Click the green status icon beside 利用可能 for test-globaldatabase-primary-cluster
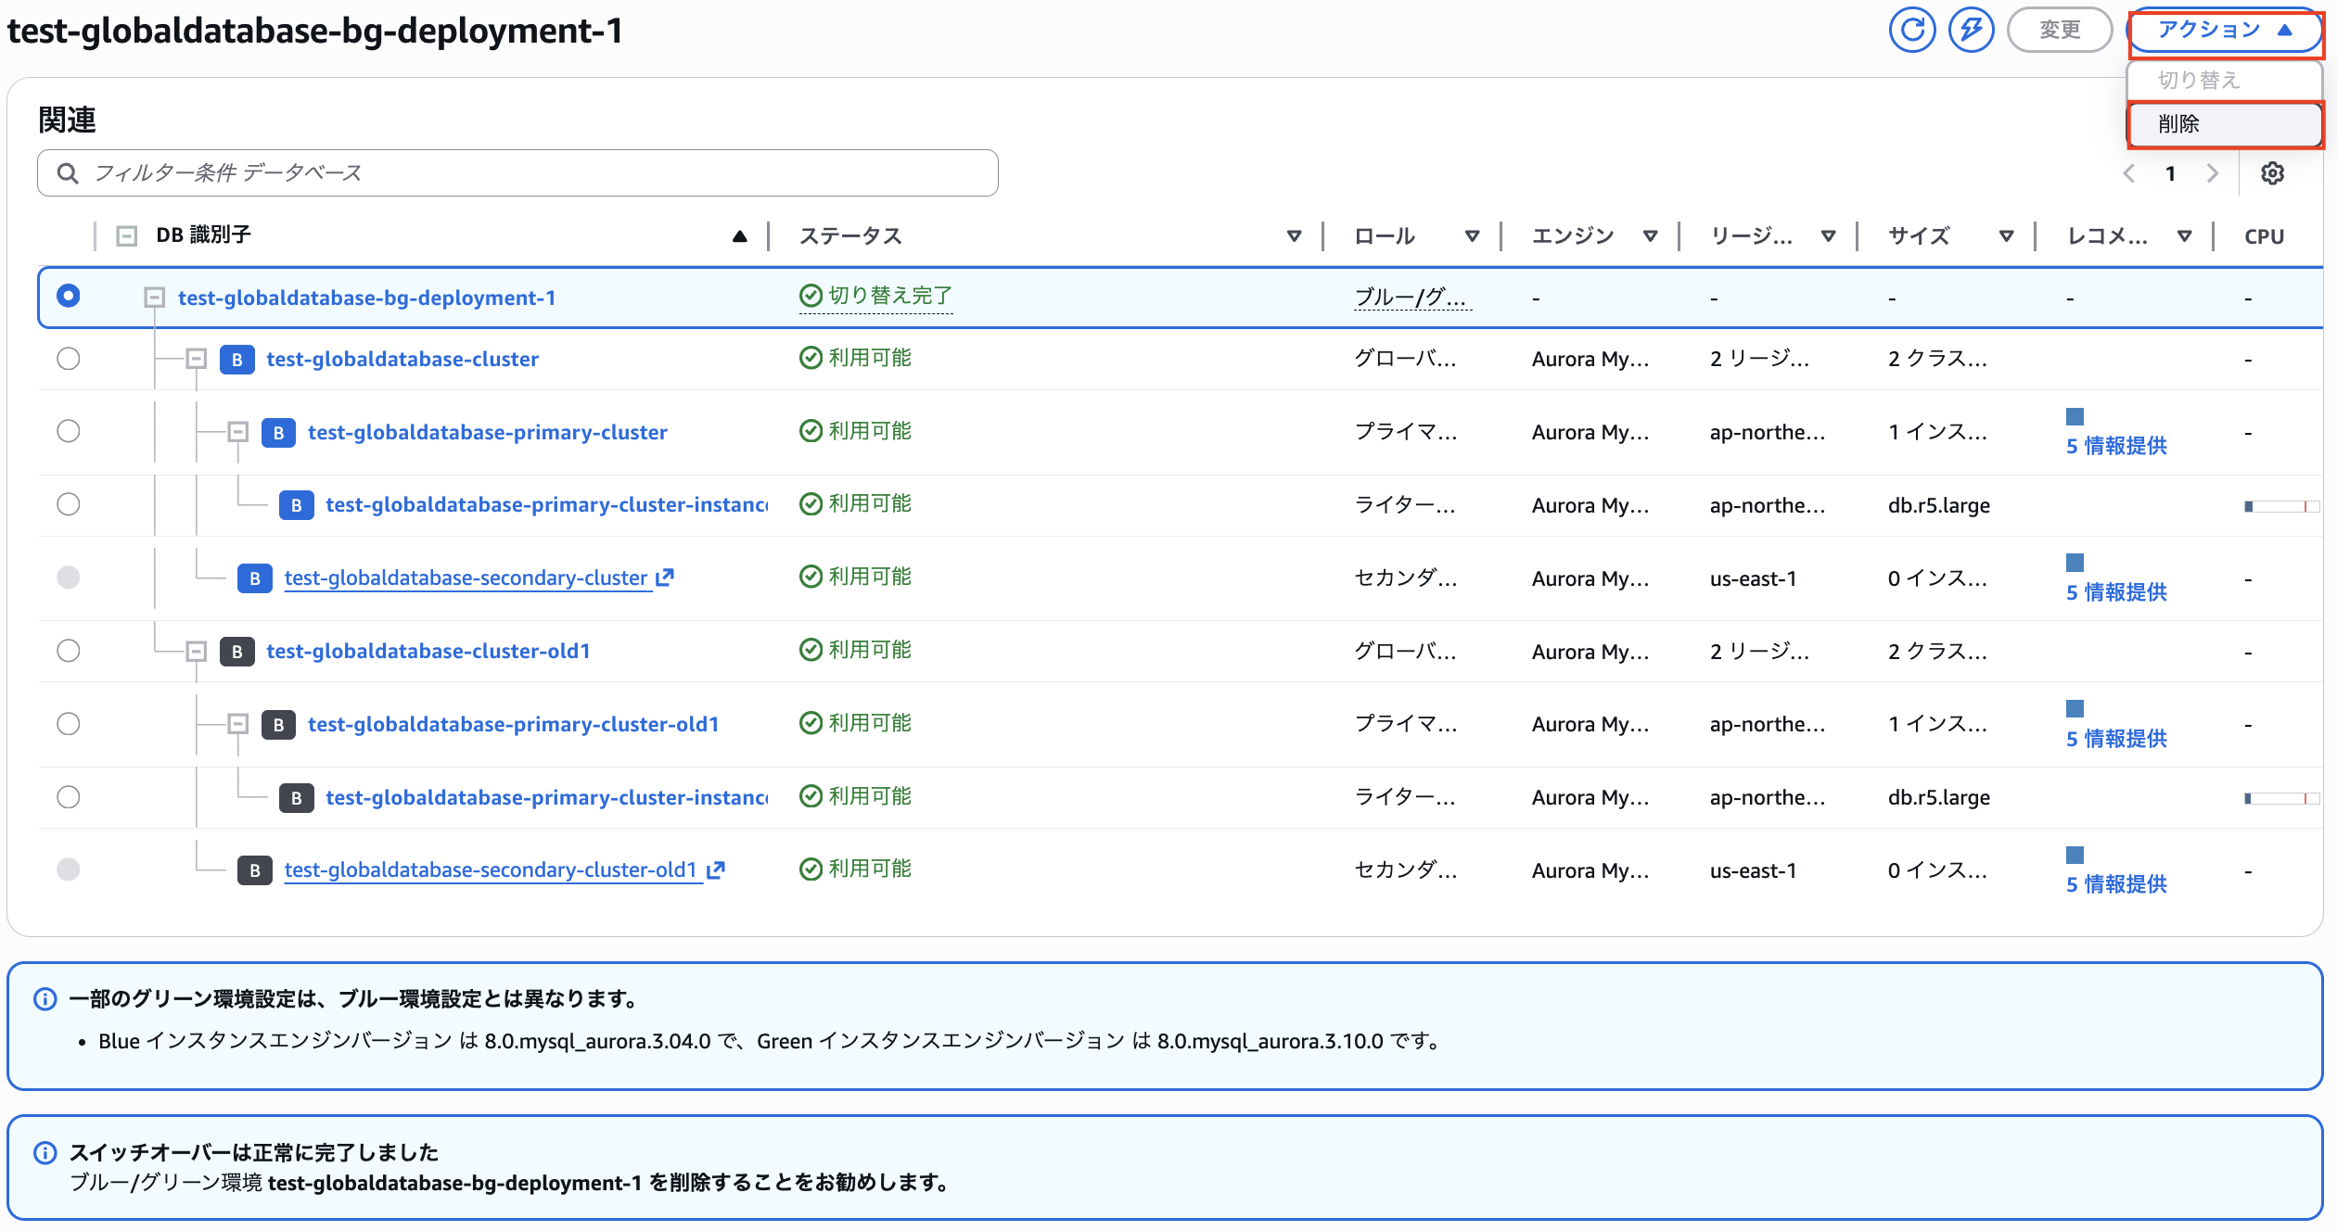2337x1231 pixels. pos(811,430)
